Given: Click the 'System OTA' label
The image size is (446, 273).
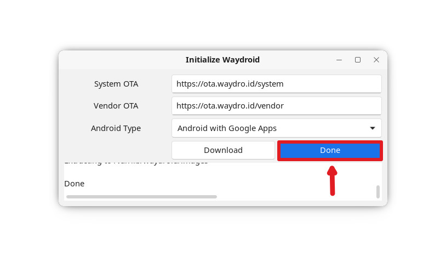Looking at the screenshot, I should click(116, 84).
